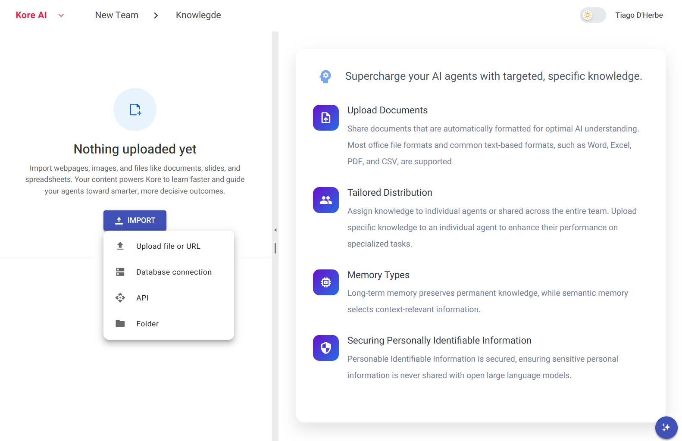
Task: Click the Tailored Distribution people icon
Action: pos(325,200)
